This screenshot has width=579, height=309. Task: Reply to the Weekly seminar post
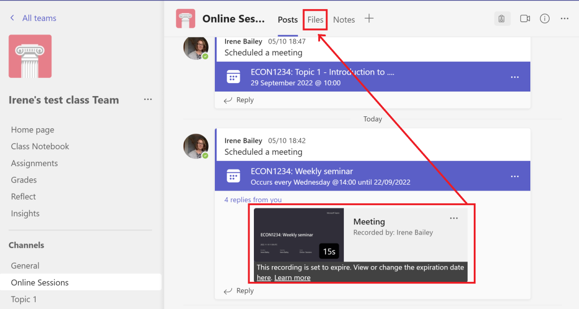click(239, 290)
